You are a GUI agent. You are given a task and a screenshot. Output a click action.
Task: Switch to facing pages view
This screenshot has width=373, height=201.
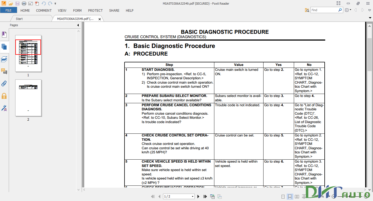tap(297, 197)
